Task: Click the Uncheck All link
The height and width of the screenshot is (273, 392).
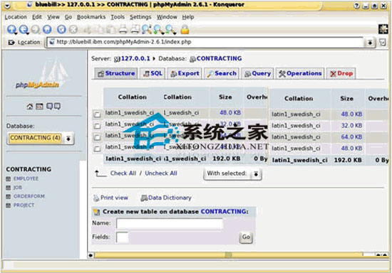Action: tap(161, 173)
